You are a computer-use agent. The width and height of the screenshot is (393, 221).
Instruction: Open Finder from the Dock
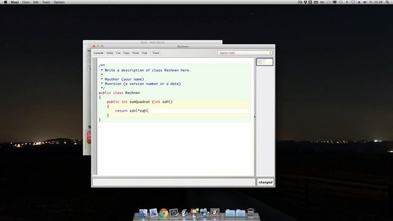143,213
